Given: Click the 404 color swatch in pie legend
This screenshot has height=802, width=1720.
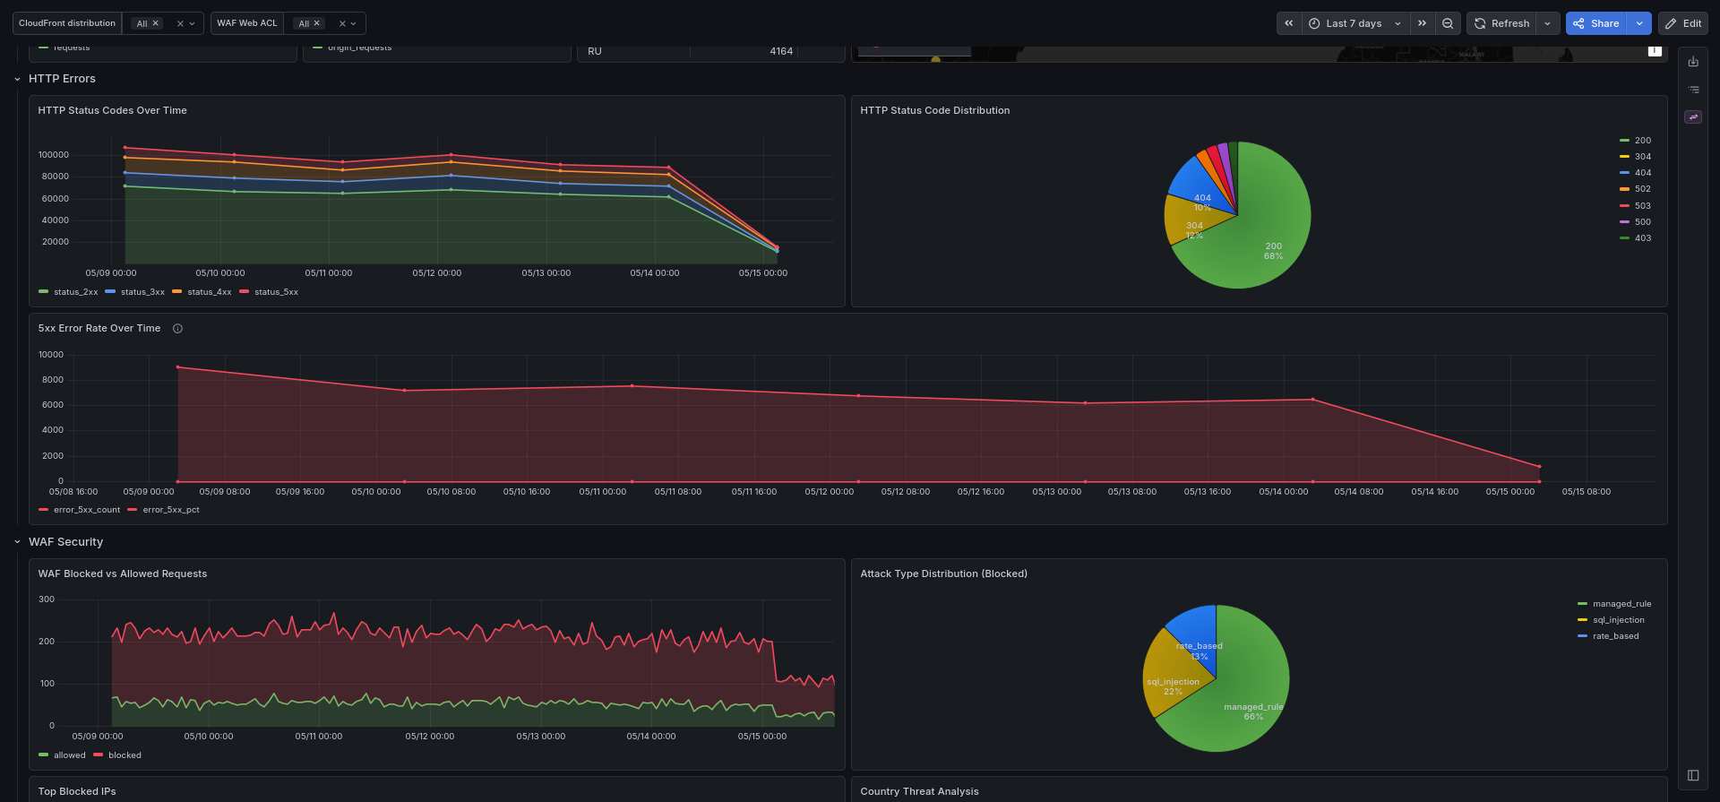Looking at the screenshot, I should coord(1624,173).
